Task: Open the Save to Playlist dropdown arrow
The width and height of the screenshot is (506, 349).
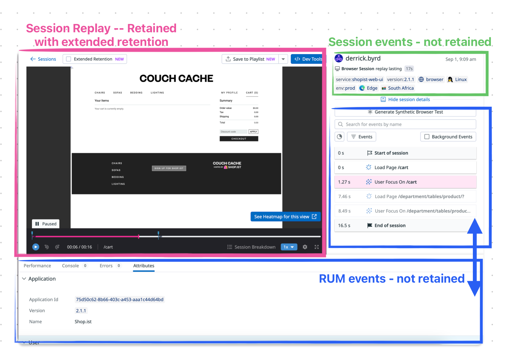Action: click(x=283, y=59)
